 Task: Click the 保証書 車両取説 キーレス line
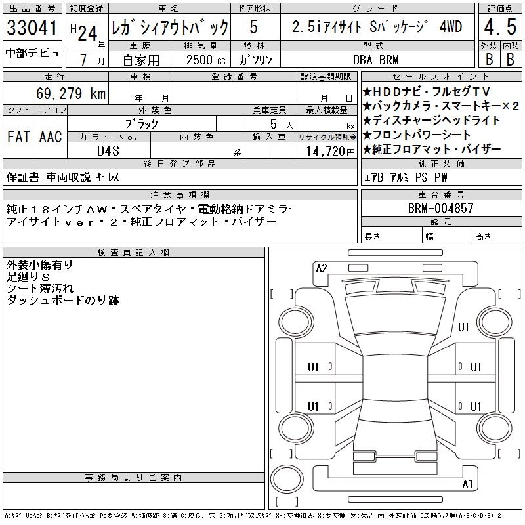[x=62, y=177]
